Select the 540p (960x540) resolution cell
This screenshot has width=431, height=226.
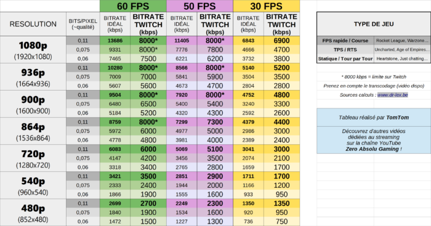[x=33, y=185]
